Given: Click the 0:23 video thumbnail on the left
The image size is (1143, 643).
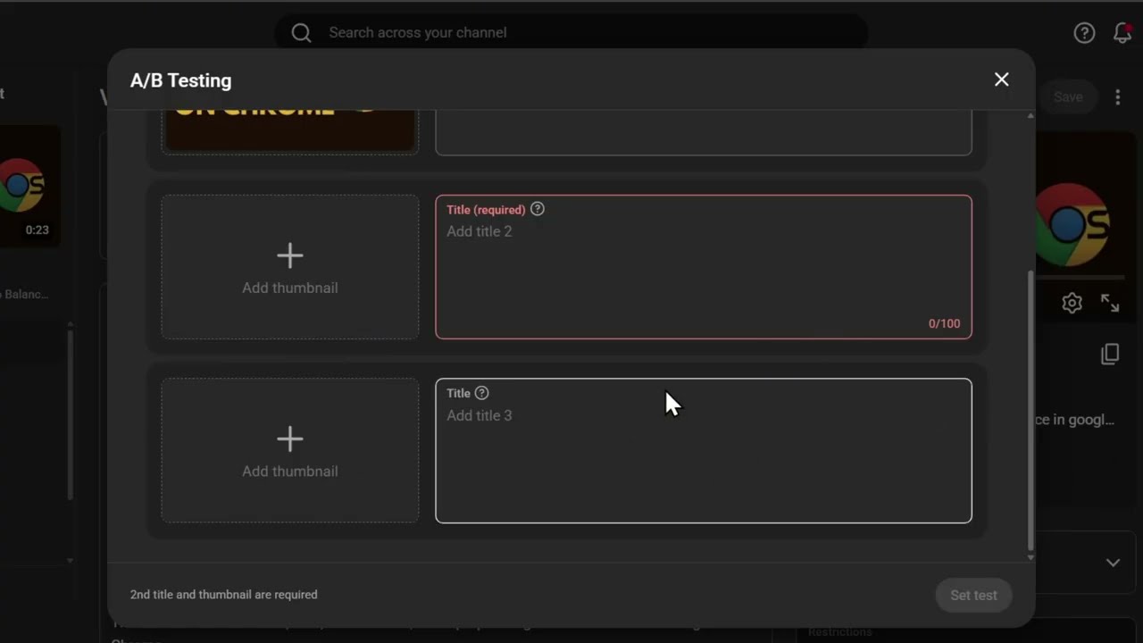Looking at the screenshot, I should click(29, 186).
